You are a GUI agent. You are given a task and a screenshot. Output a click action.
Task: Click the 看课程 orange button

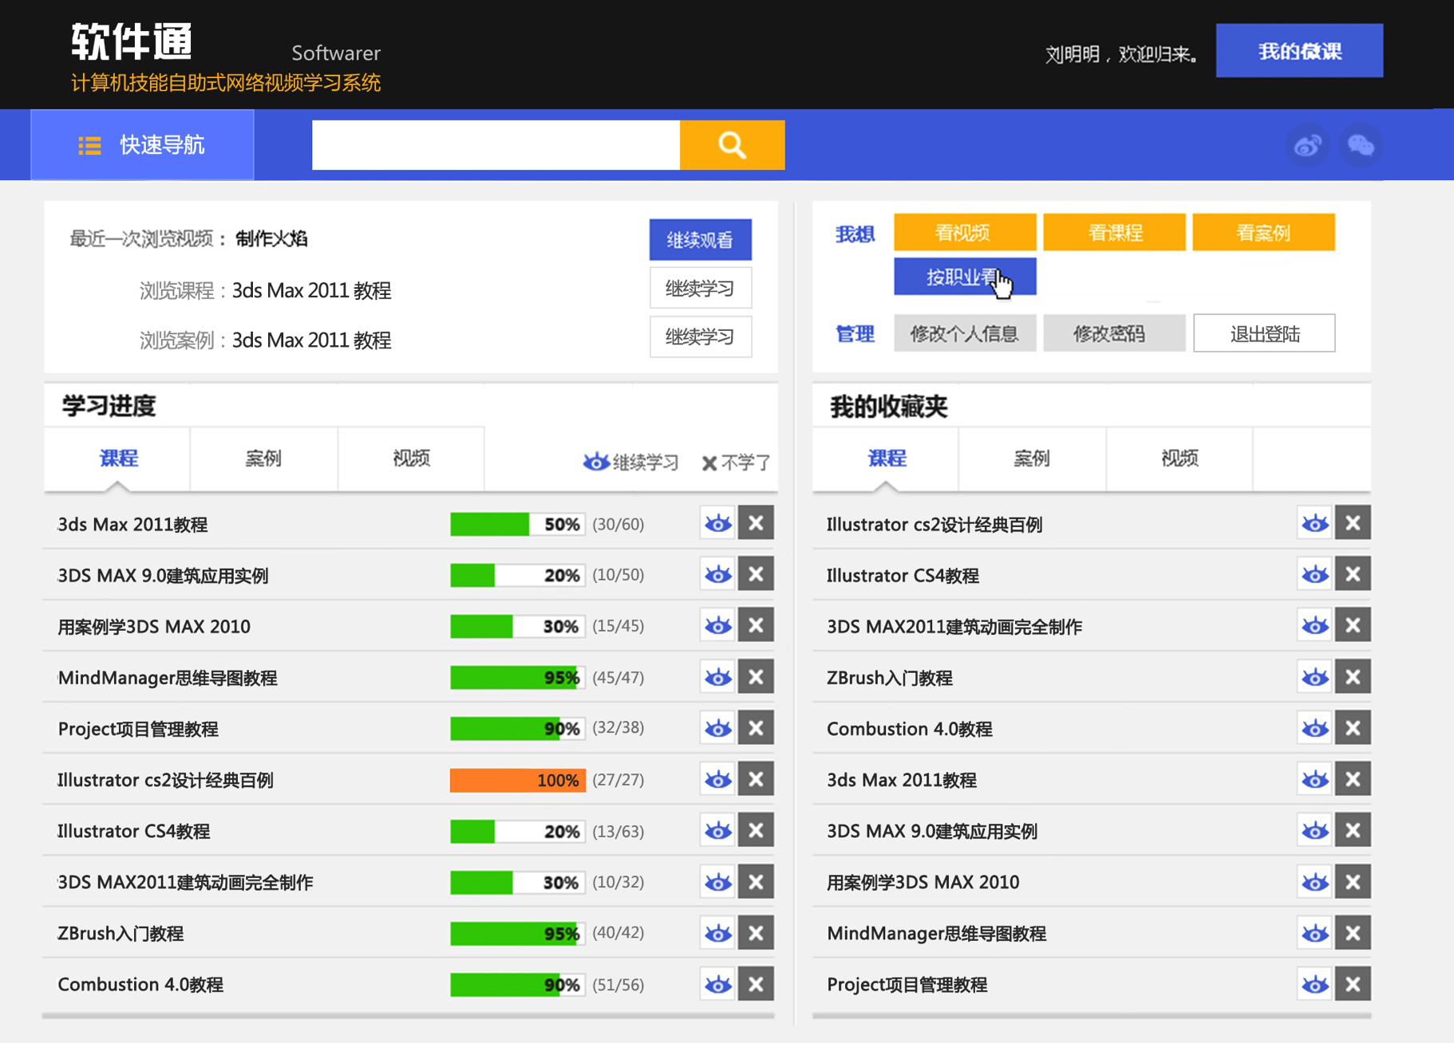point(1114,232)
